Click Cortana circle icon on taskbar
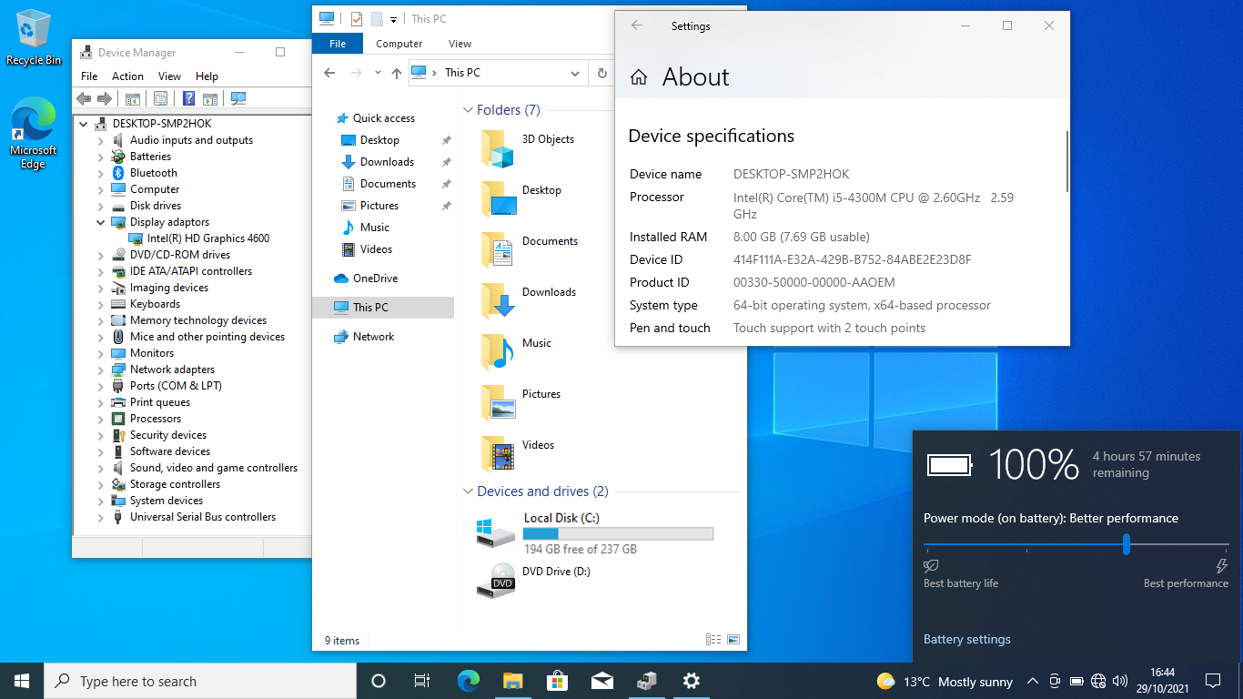Image resolution: width=1243 pixels, height=699 pixels. pyautogui.click(x=379, y=681)
